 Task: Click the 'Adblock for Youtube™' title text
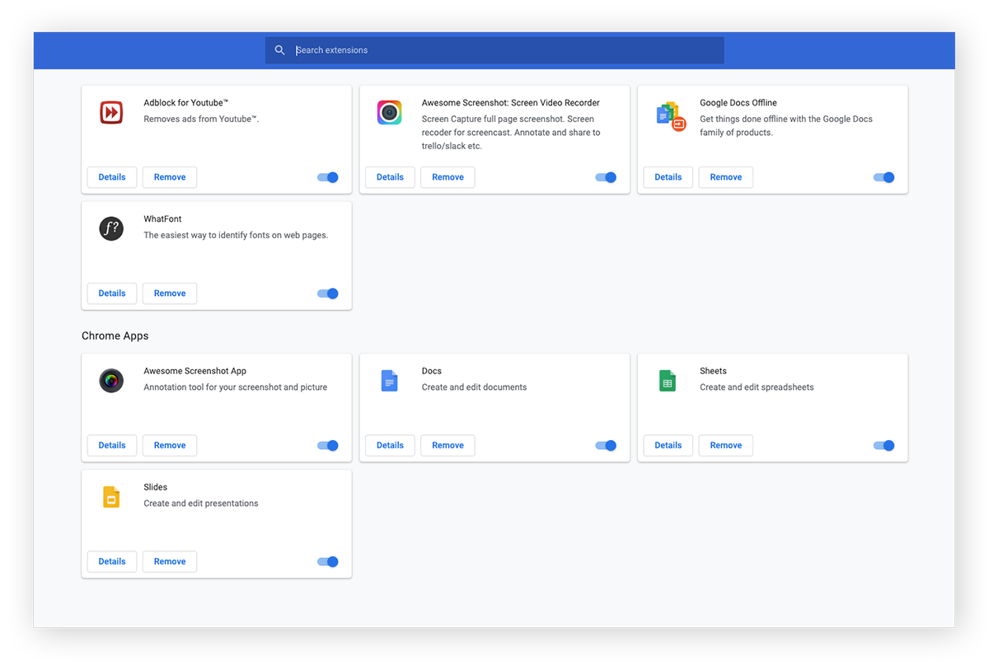(x=186, y=103)
